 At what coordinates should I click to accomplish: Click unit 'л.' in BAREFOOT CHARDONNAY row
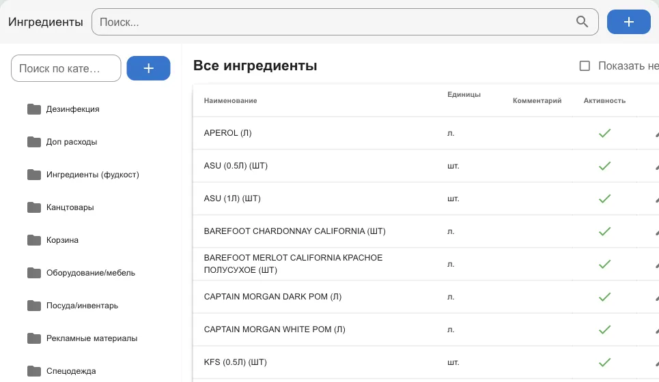[451, 231]
